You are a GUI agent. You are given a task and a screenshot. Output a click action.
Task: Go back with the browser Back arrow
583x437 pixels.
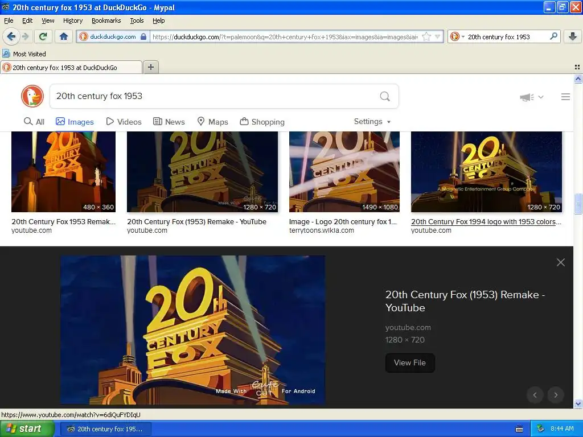point(11,36)
